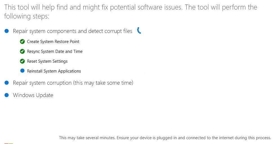Viewport: 275px width, 144px height.
Task: Select the green checkmark for Resync System Date
Action: click(x=22, y=51)
